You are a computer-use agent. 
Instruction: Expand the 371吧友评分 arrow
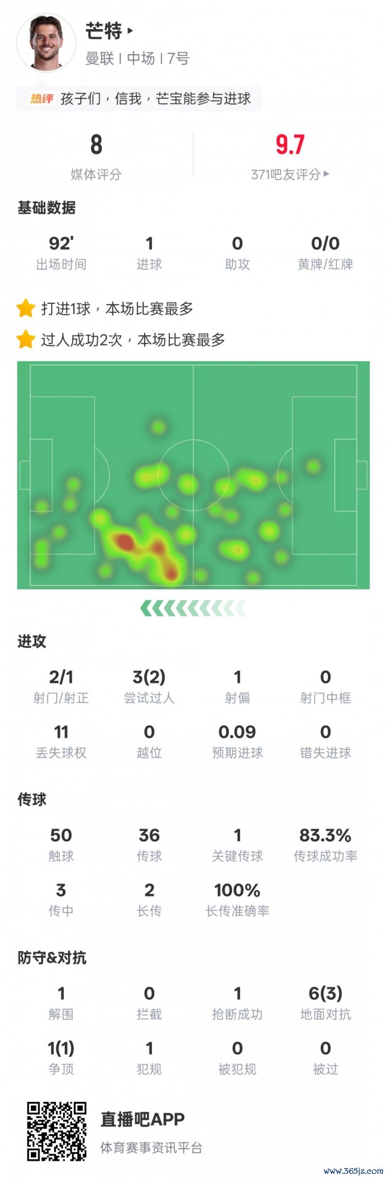coord(326,175)
